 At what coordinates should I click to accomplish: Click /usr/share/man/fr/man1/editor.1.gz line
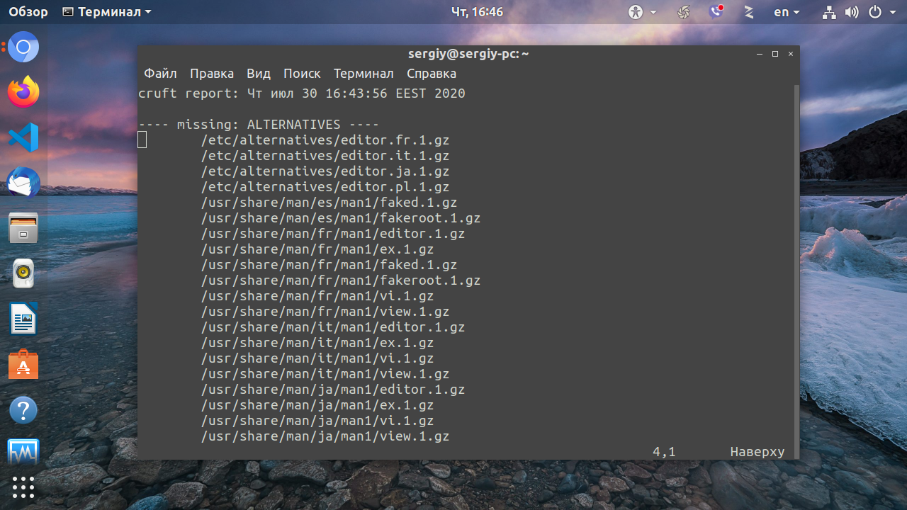[x=333, y=234]
